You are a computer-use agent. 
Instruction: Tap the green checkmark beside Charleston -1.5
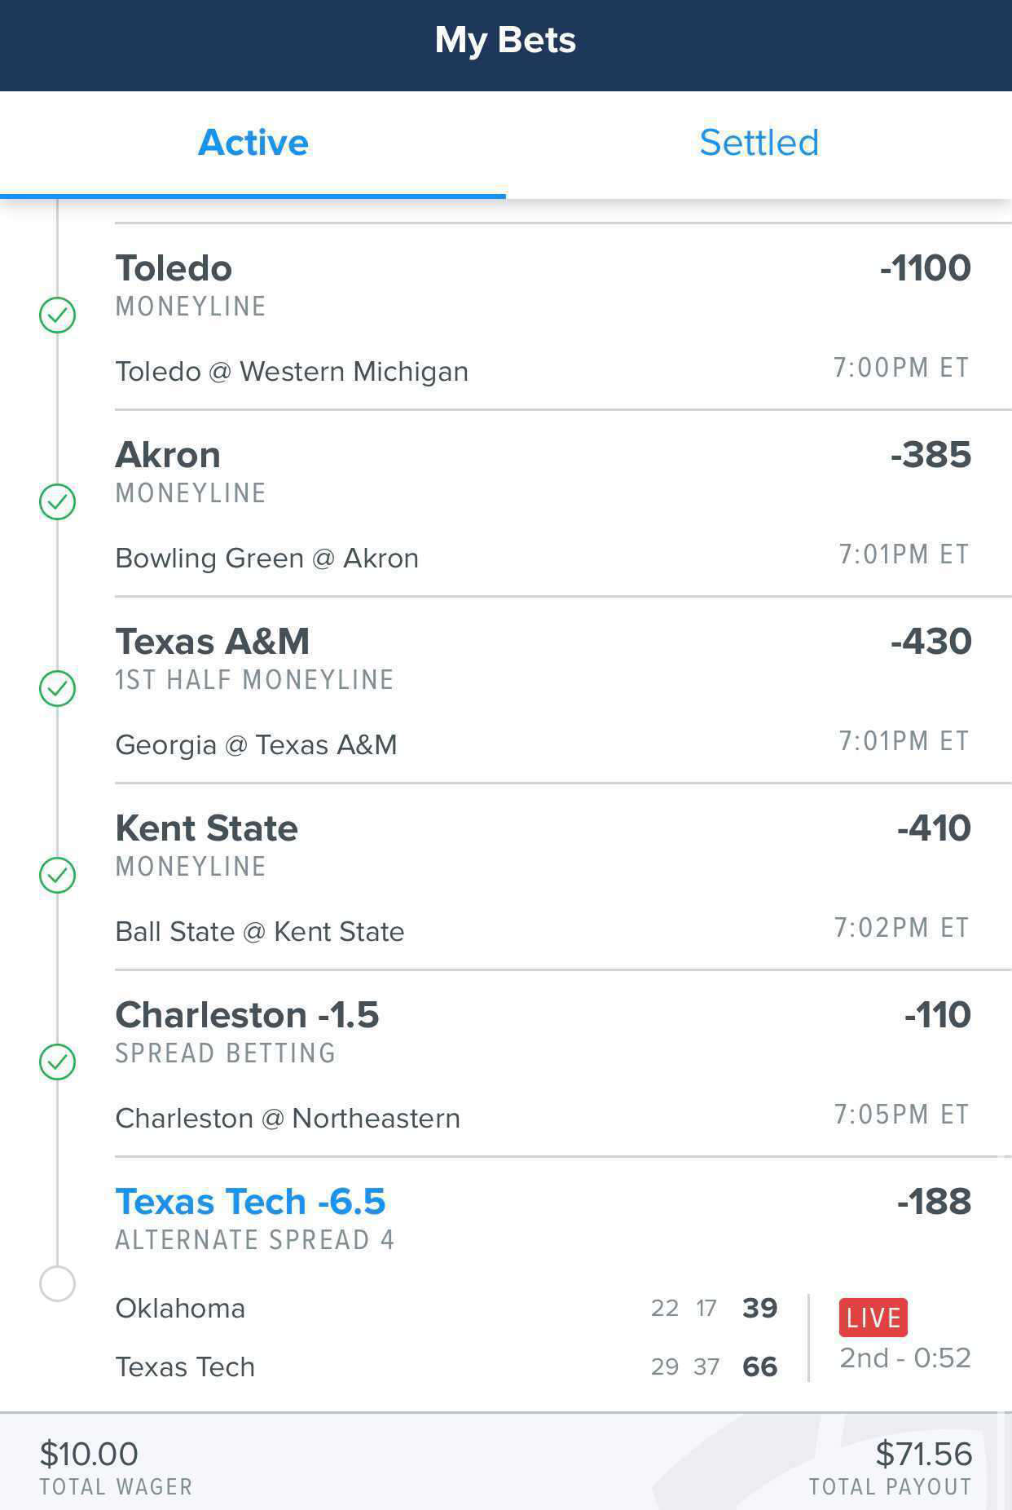(58, 1062)
